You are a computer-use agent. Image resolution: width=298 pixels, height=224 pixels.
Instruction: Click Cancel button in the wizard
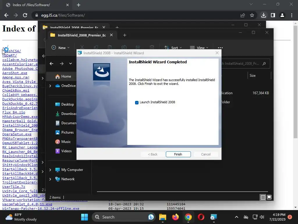click(x=206, y=154)
